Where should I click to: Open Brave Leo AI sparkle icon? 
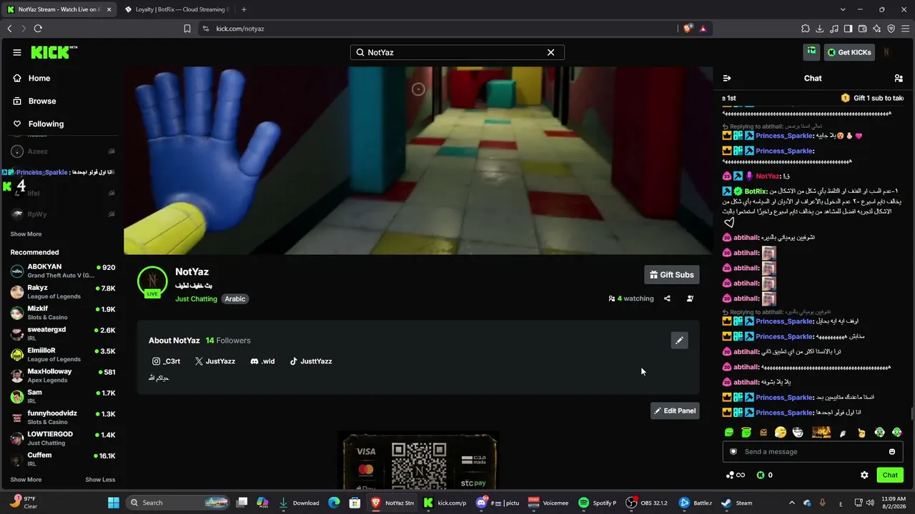(x=876, y=29)
